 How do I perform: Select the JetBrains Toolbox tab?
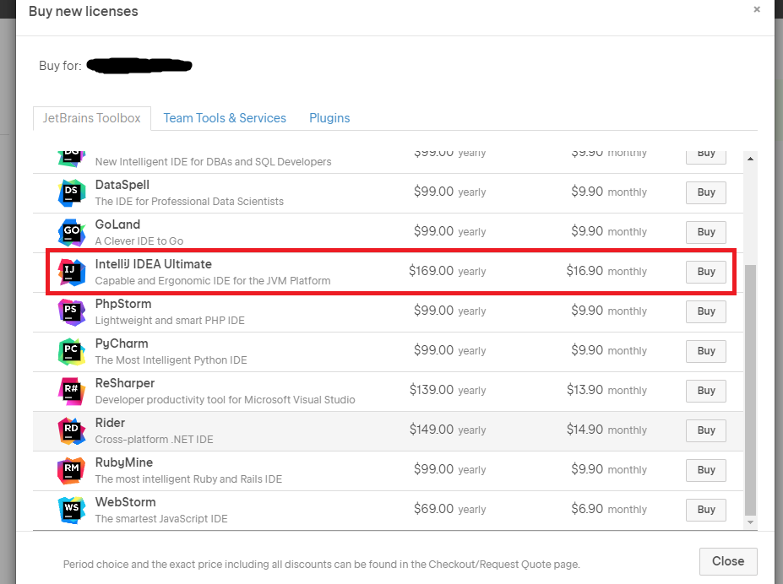(x=92, y=118)
